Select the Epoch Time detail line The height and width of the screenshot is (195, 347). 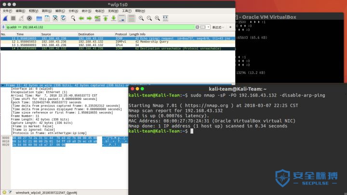coord(46,102)
